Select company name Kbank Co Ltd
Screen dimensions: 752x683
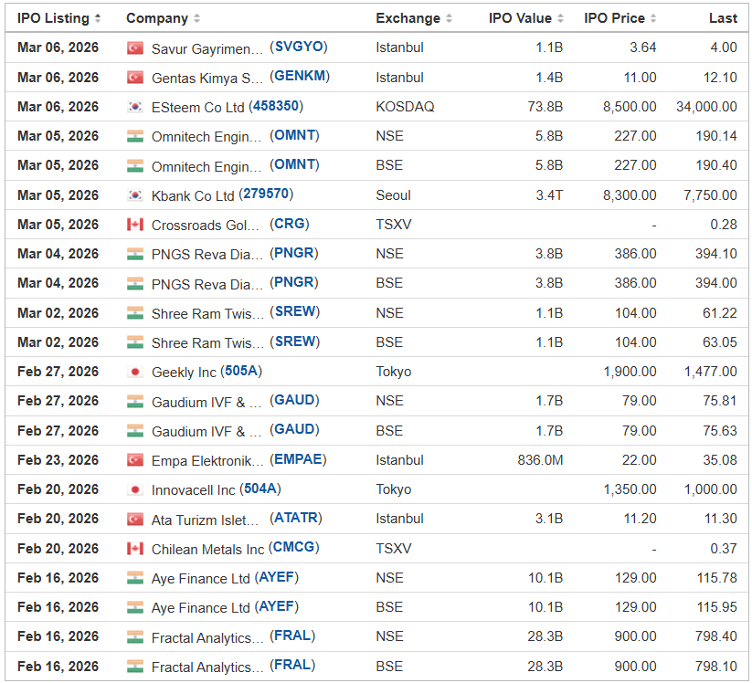(x=193, y=196)
